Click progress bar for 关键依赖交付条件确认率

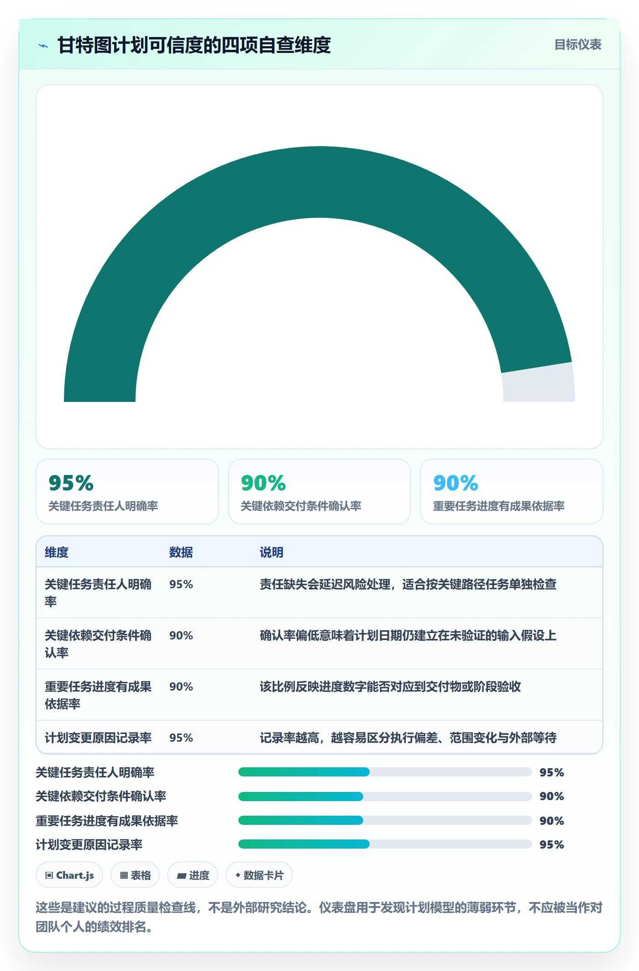[x=385, y=797]
